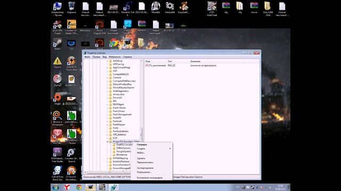This screenshot has height=191, width=341.
Task: Choose Permissions (Разрешения...) in context menu
Action: coord(151,172)
